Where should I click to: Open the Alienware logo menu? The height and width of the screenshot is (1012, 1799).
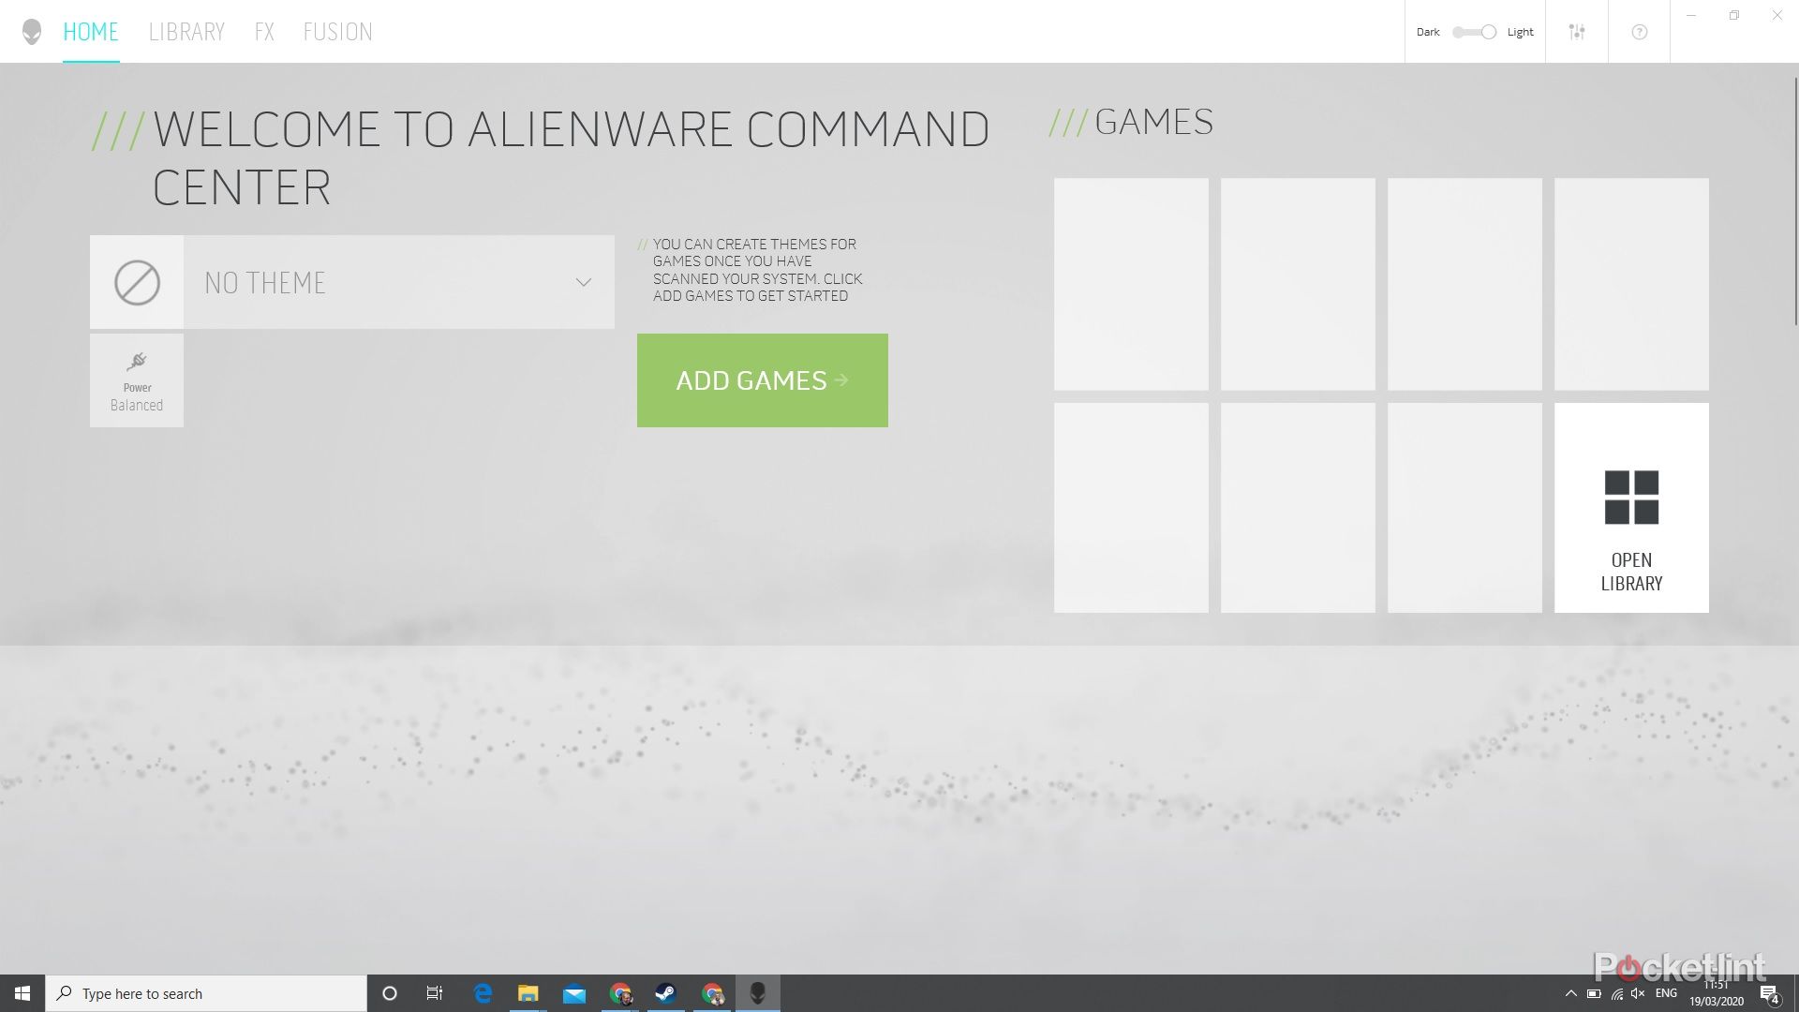click(x=31, y=31)
